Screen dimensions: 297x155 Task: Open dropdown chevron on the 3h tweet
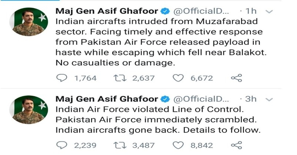pos(269,100)
